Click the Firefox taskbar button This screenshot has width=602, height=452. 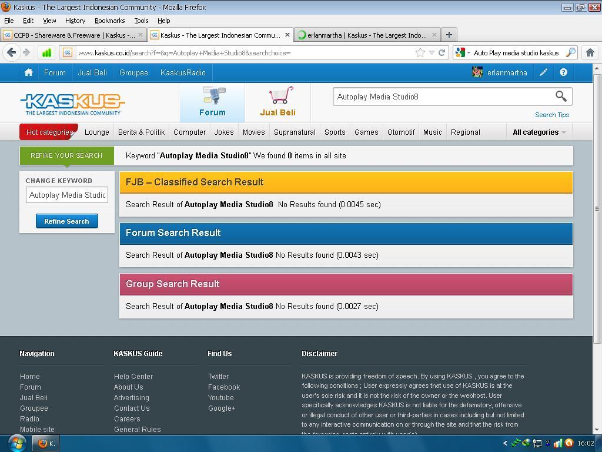(x=47, y=444)
